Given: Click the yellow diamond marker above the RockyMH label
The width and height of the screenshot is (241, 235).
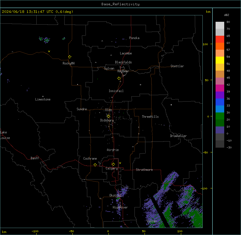Looking at the screenshot, I should [x=70, y=57].
